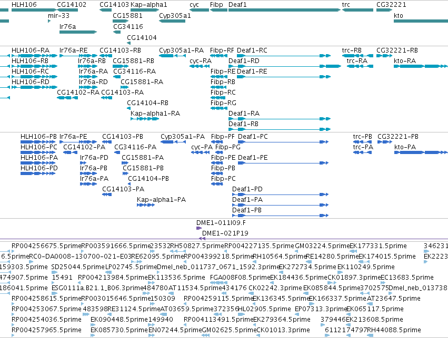Click transcript Kap-alpha1-RA label

point(155,114)
